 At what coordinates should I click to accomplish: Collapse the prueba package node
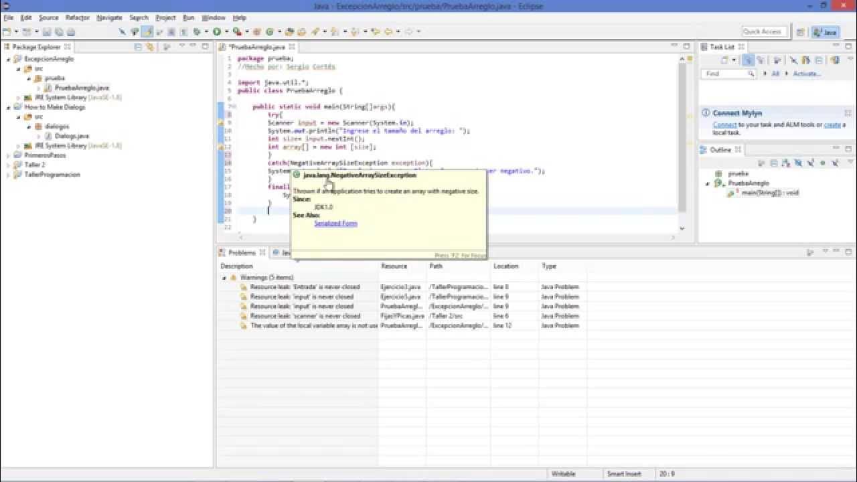pyautogui.click(x=29, y=78)
